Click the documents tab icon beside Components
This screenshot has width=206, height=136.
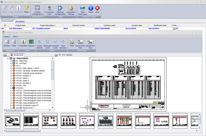pyautogui.click(x=5, y=55)
